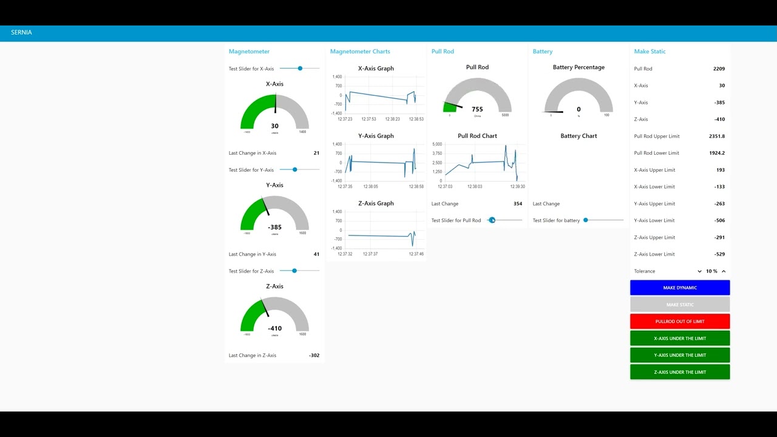Screen dimensions: 777x437
Task: Click the Pull Rod gauge showing 755
Action: tap(477, 97)
